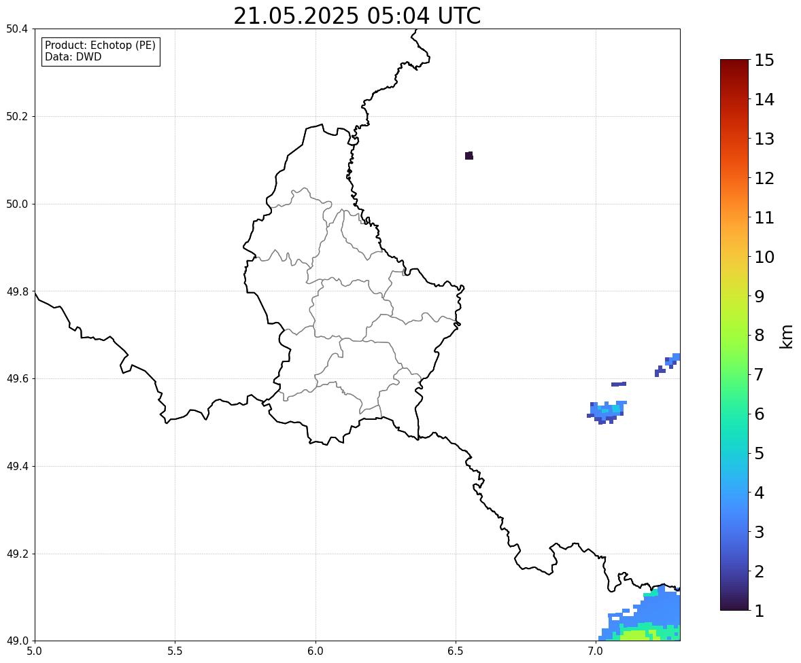Click the colorbar tick value 3
The height and width of the screenshot is (663, 801).
tap(760, 533)
